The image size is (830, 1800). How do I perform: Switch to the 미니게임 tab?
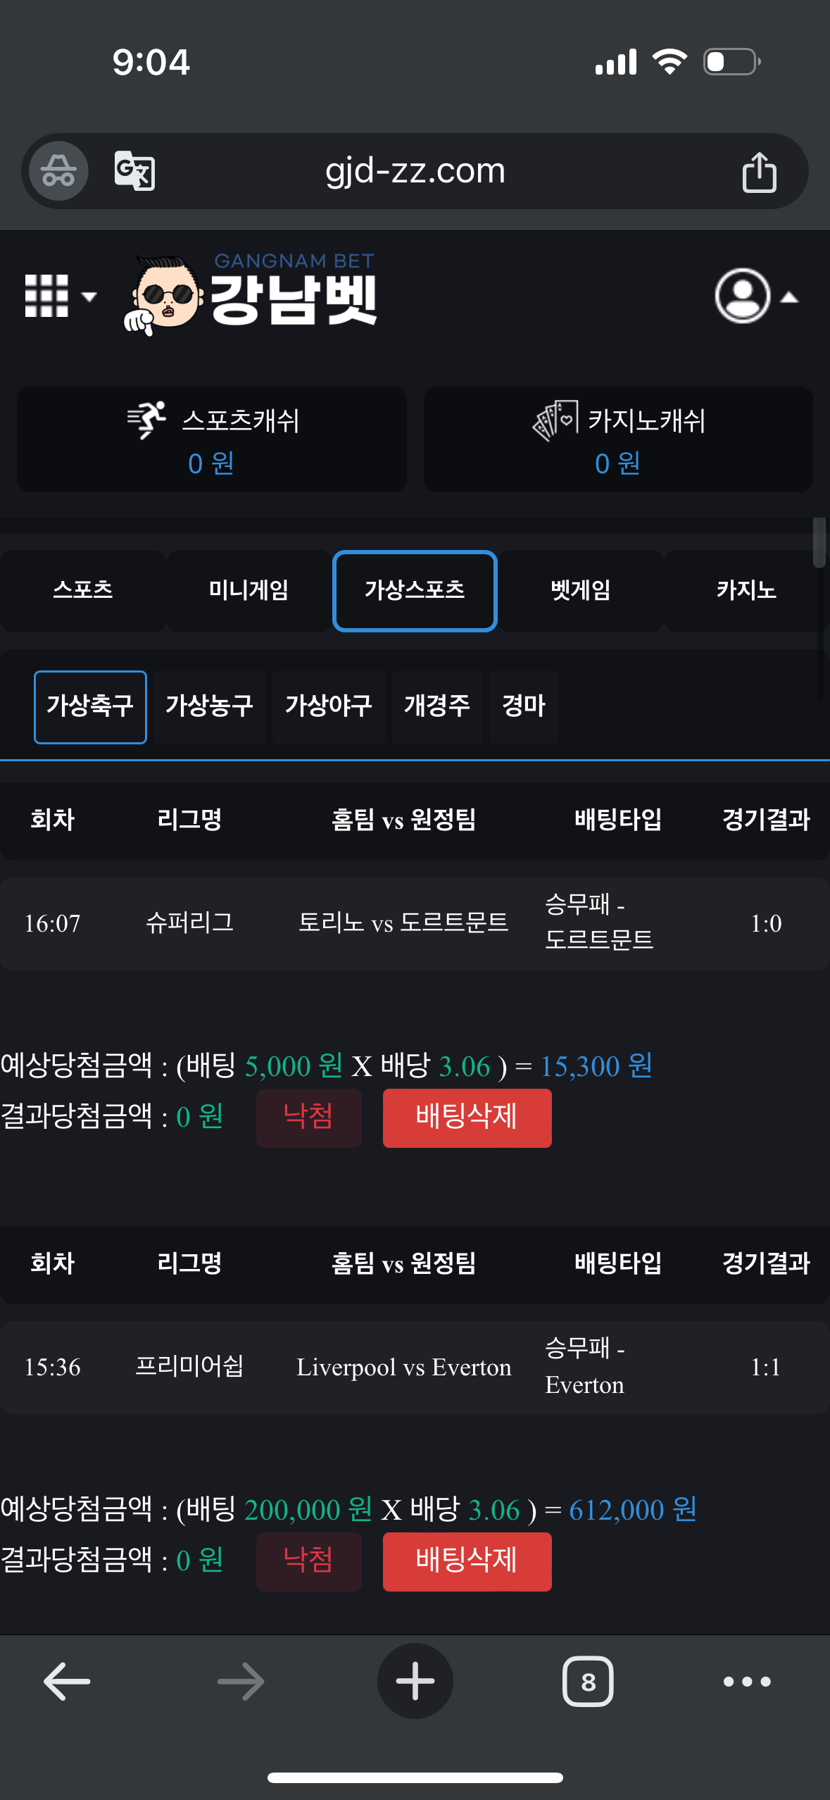pos(249,590)
